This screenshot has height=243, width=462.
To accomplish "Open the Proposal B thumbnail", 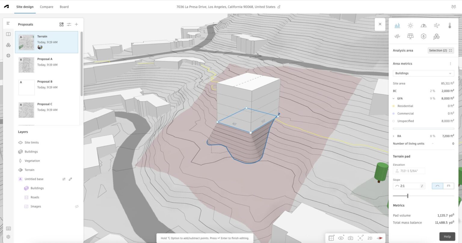I will [26, 87].
